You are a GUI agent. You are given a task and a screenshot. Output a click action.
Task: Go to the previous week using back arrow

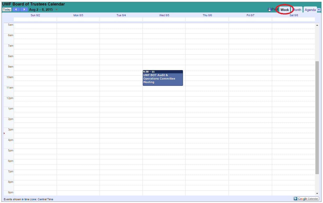16,9
